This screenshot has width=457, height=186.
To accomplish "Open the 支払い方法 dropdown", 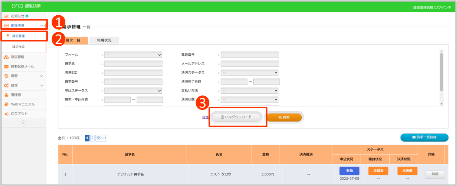I will click(x=249, y=91).
